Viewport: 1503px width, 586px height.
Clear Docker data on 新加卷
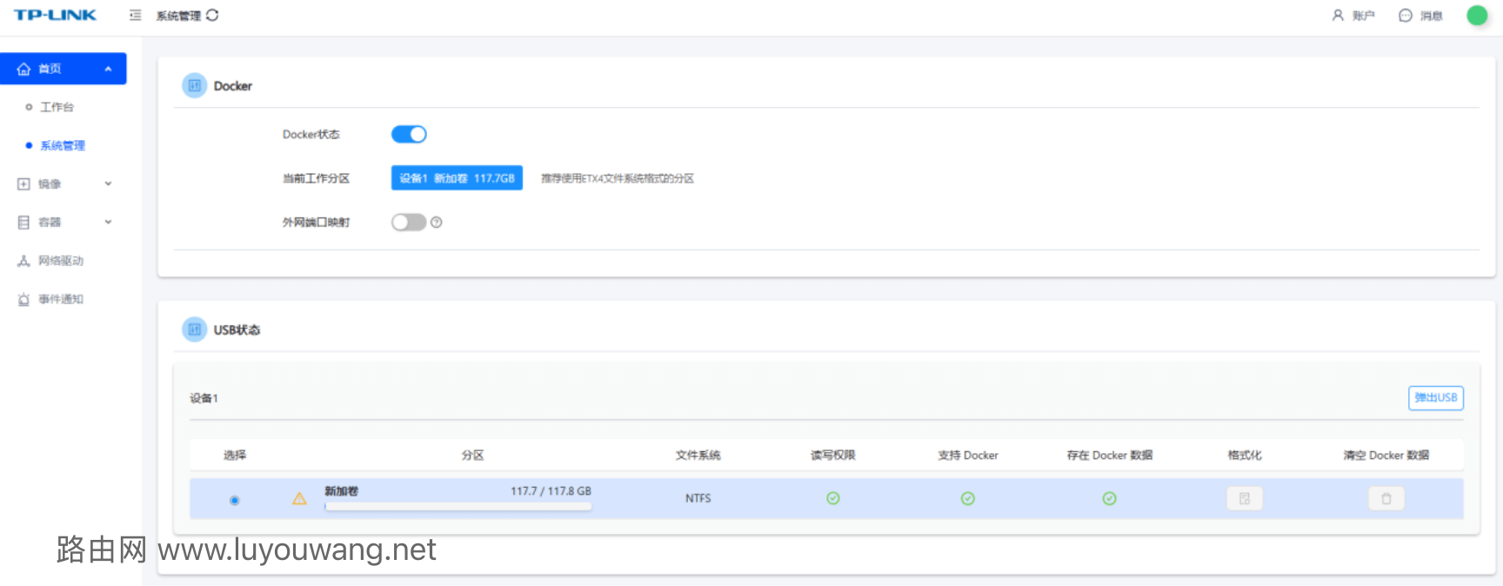click(1386, 498)
